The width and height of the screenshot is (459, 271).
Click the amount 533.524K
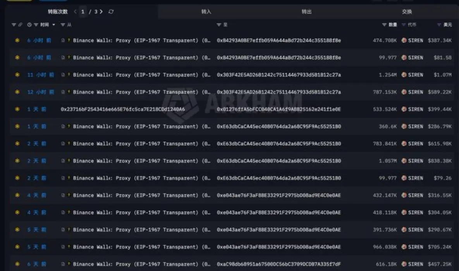pos(385,109)
